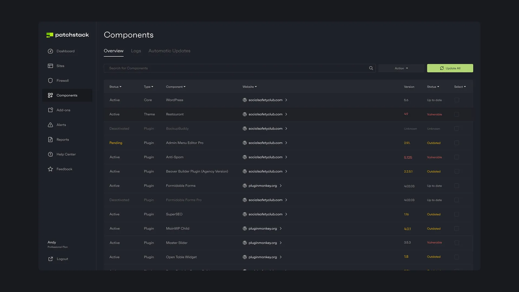Screen dimensions: 519x292
Task: Click the Add-ons icon in sidebar
Action: pyautogui.click(x=50, y=110)
